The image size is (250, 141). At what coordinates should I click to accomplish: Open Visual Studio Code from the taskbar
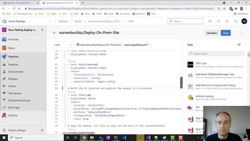(124, 137)
